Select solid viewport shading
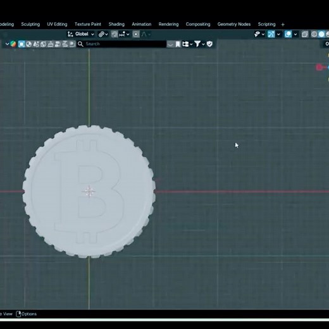Image resolution: width=329 pixels, height=329 pixels. click(x=321, y=34)
